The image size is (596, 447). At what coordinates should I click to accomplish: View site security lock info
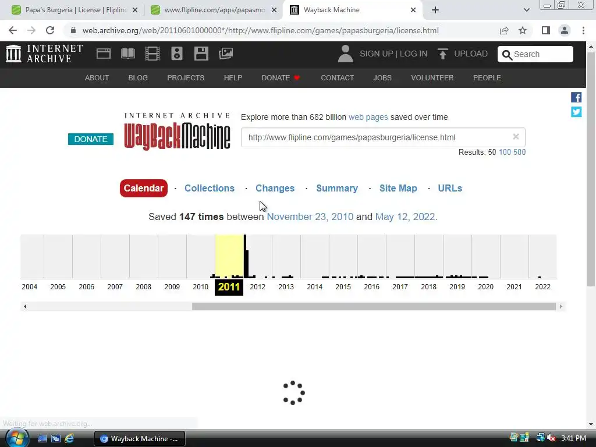[73, 30]
